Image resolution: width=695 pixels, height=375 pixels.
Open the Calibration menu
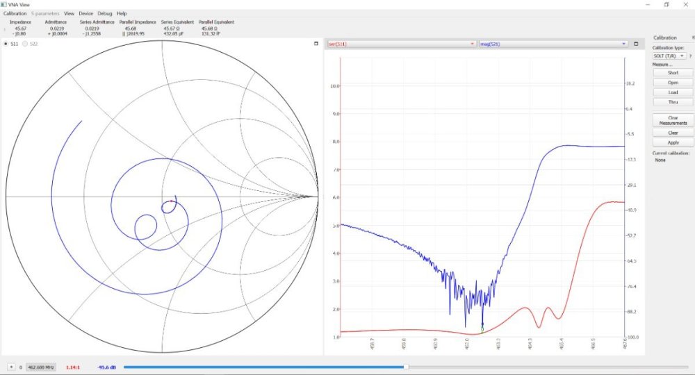click(x=15, y=13)
